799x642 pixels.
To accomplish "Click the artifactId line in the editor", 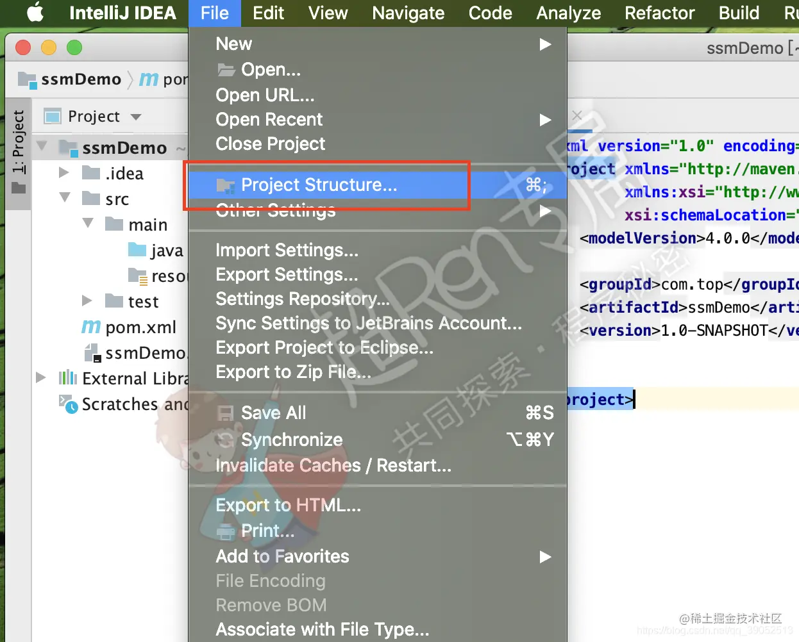I will click(689, 307).
